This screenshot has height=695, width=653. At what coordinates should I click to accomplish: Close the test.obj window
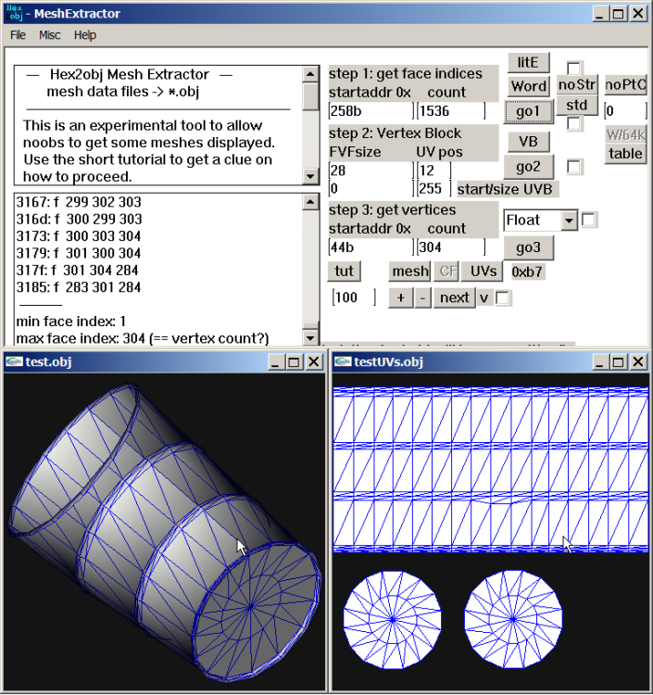click(314, 362)
